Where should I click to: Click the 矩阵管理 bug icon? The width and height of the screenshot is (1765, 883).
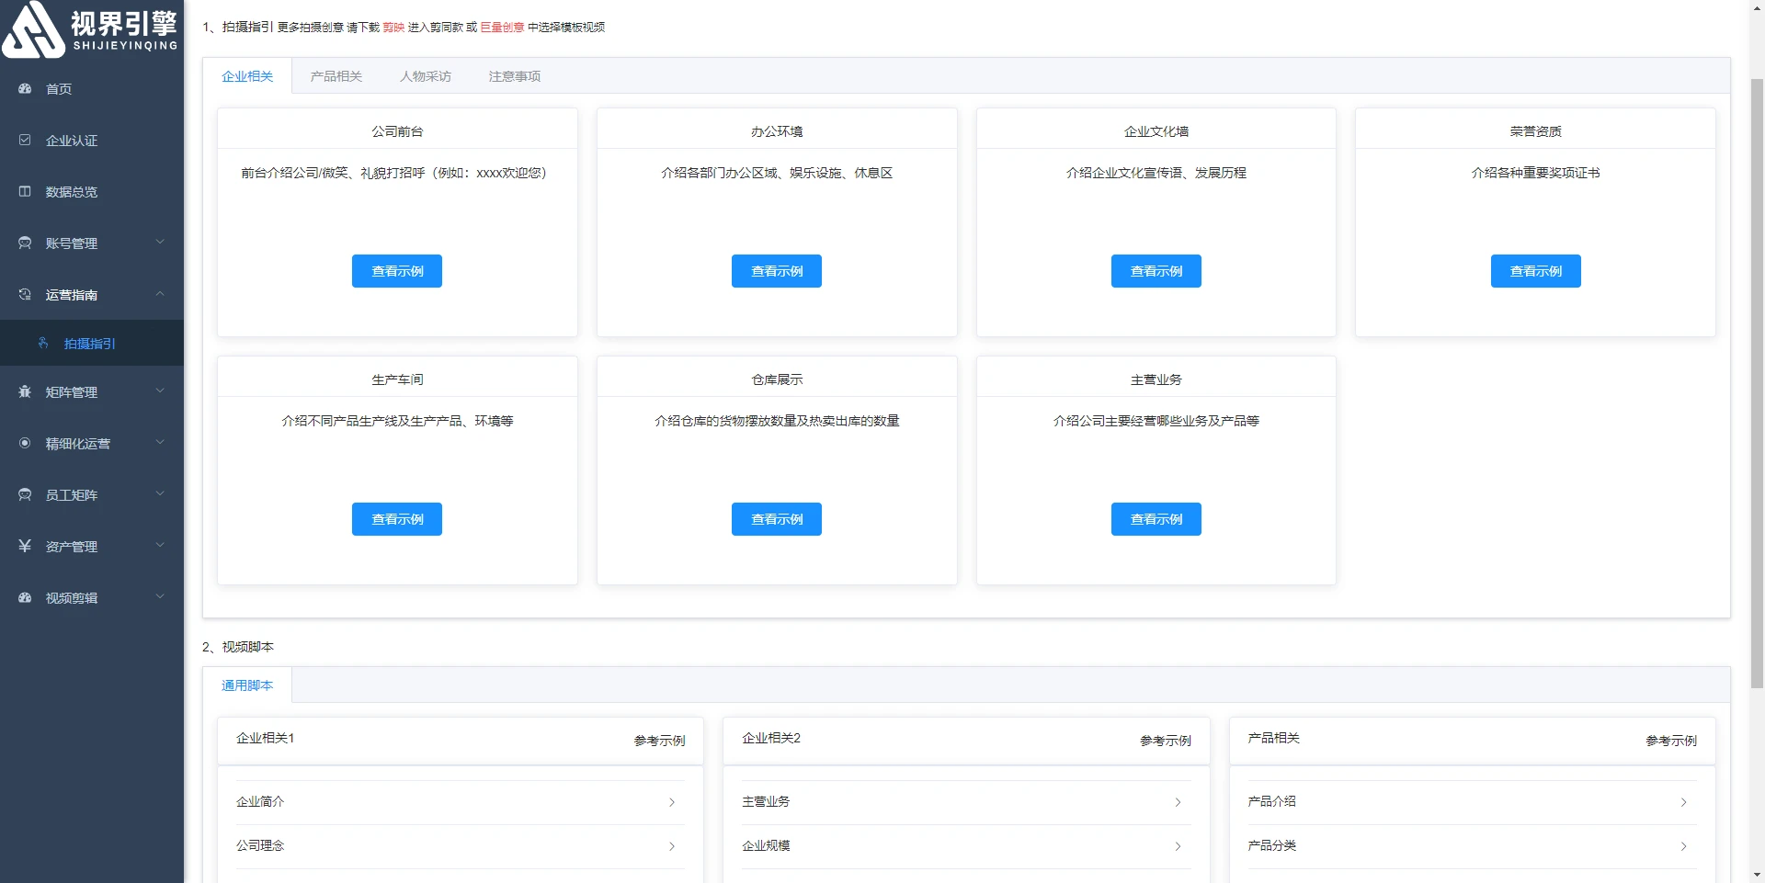[x=25, y=392]
